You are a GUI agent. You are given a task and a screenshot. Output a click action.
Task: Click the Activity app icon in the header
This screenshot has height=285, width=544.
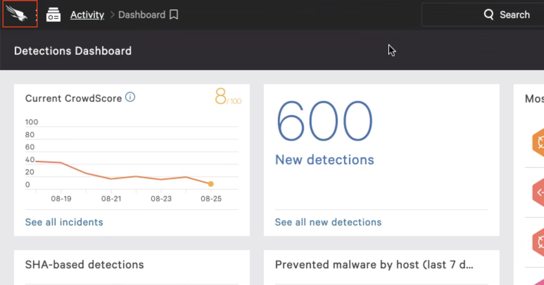[53, 15]
